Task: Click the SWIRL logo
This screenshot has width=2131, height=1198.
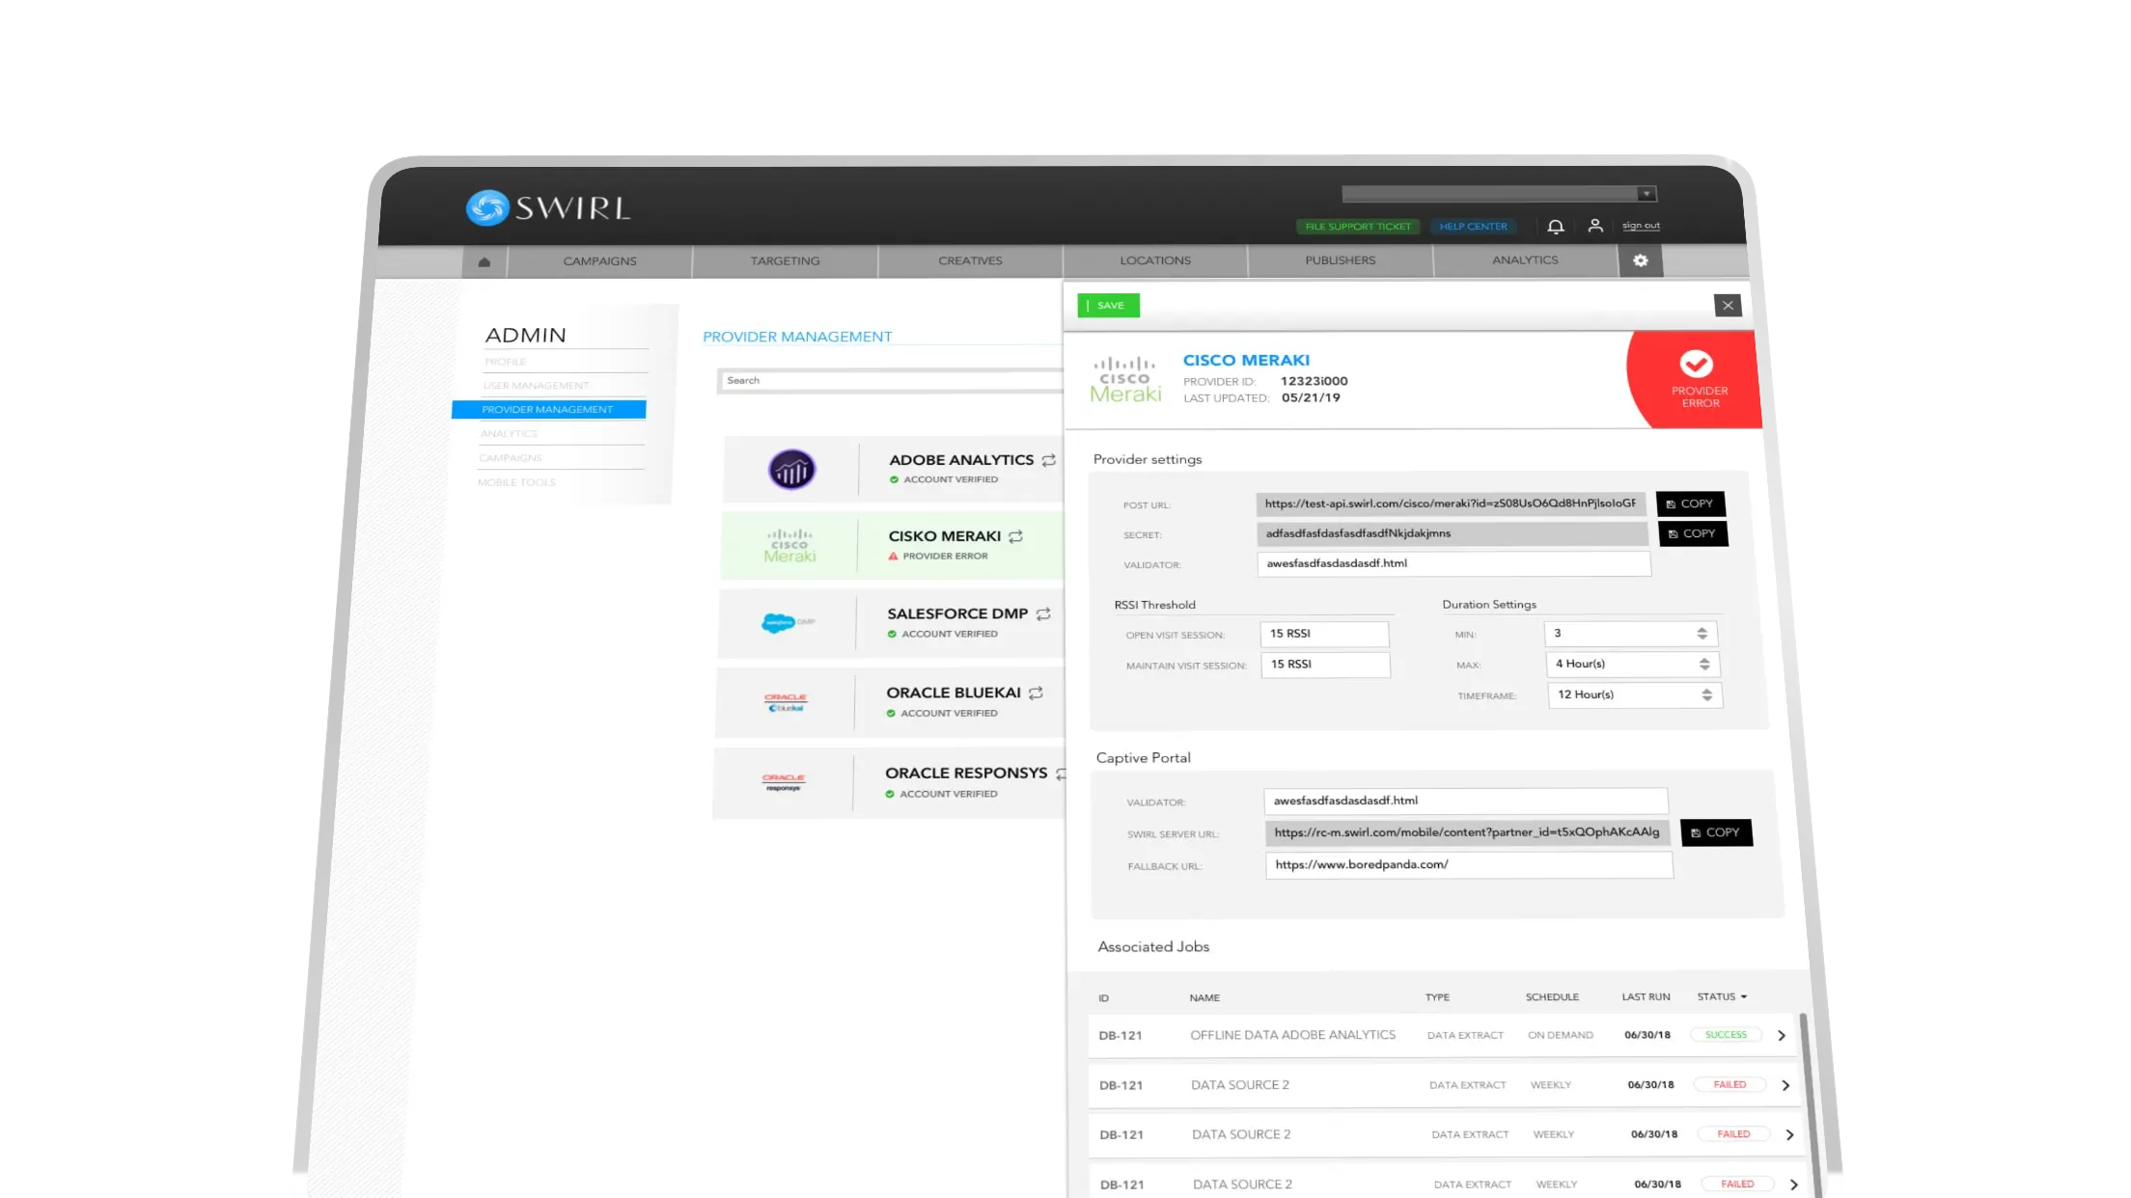Action: tap(547, 207)
